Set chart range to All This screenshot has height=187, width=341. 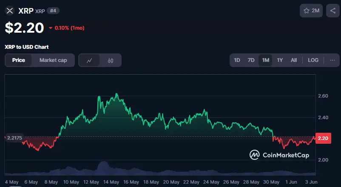(294, 60)
